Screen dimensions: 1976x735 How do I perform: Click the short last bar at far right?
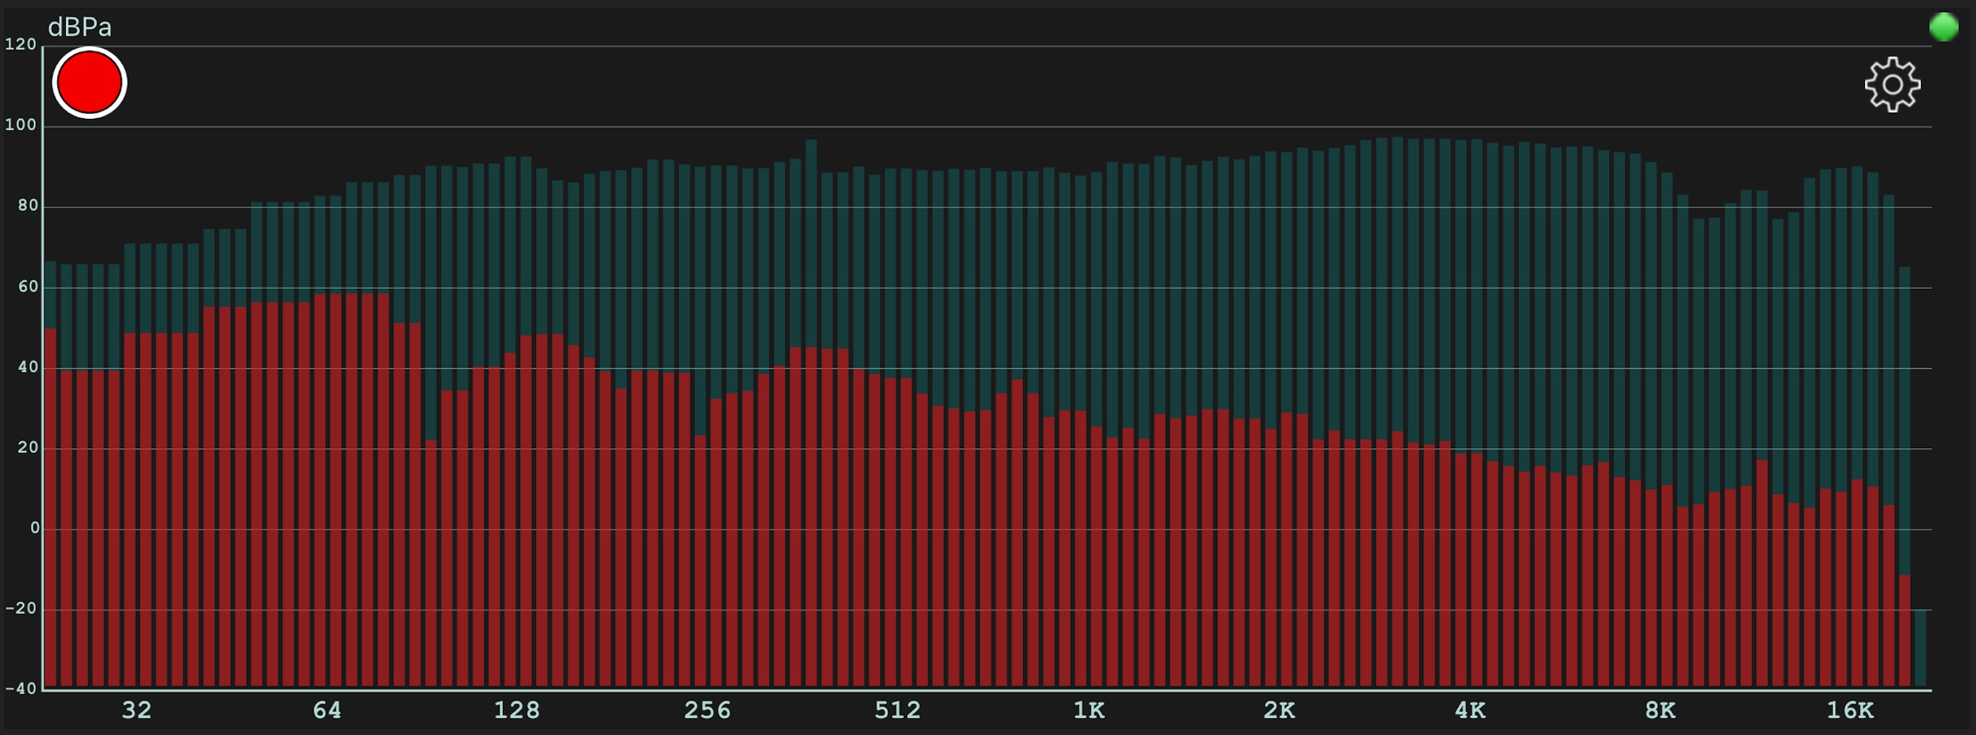(1920, 648)
